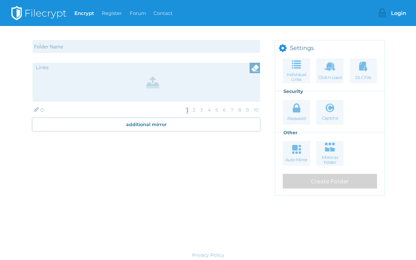This screenshot has height=260, width=416.
Task: Focus the Folder Name field
Action: coord(146,46)
